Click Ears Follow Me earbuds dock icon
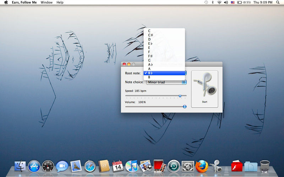 pyautogui.click(x=216, y=166)
